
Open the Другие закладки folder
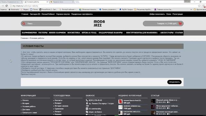click(x=200, y=9)
